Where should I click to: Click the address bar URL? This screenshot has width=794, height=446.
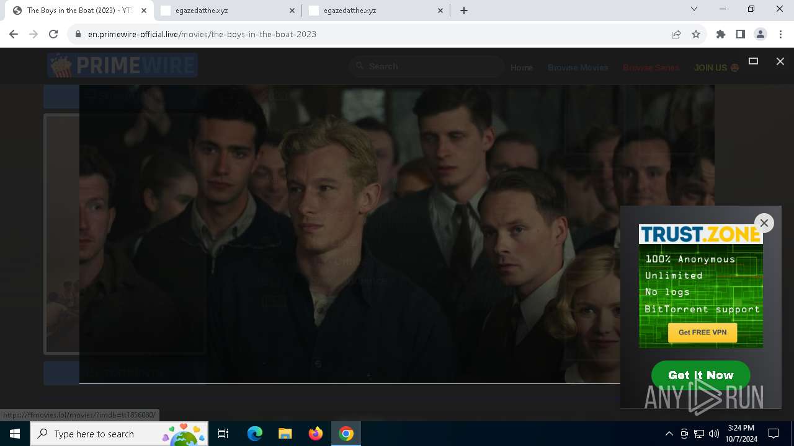(202, 34)
